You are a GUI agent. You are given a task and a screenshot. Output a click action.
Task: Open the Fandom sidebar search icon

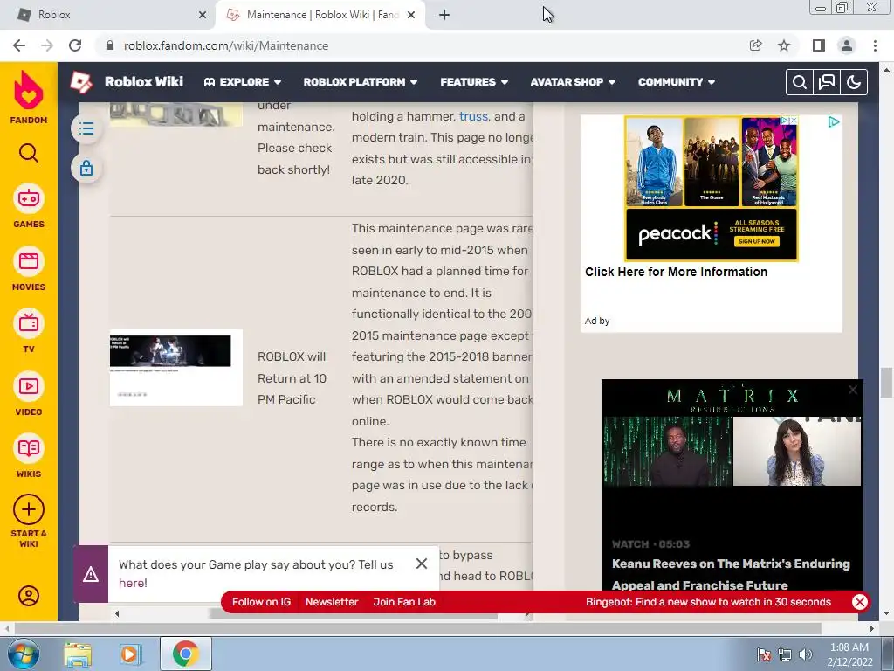[29, 153]
